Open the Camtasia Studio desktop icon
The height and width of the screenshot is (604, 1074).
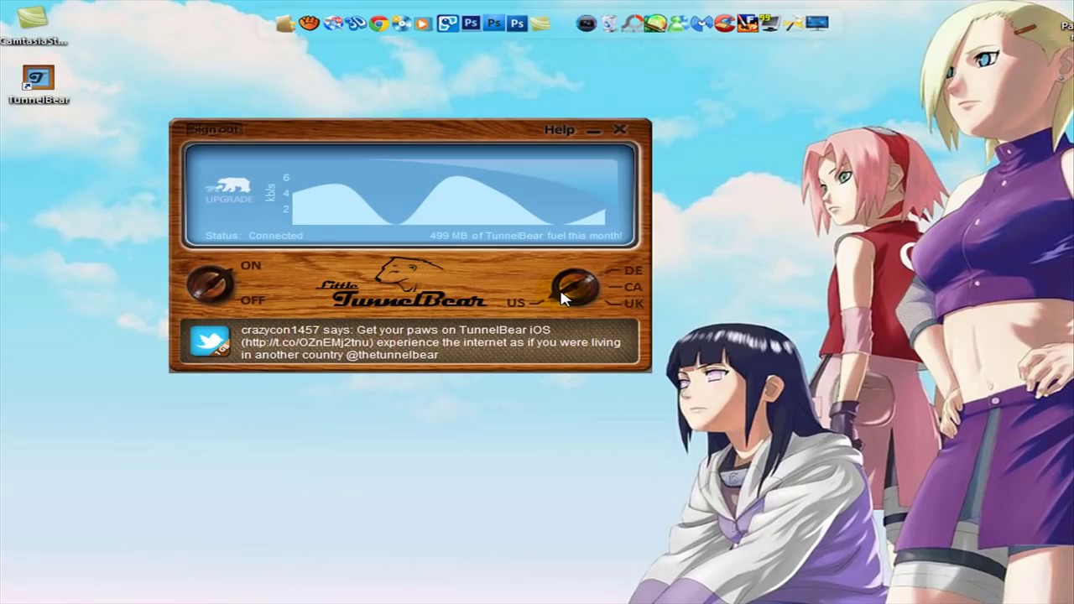pyautogui.click(x=32, y=25)
